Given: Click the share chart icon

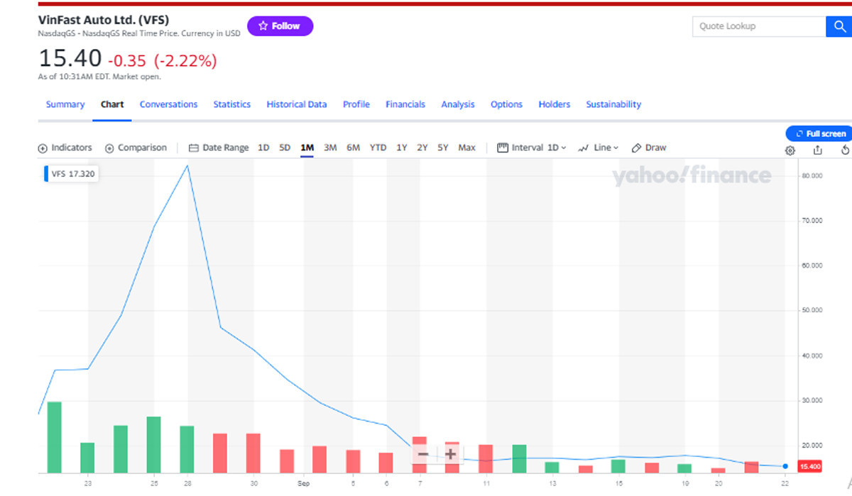Looking at the screenshot, I should (x=817, y=150).
